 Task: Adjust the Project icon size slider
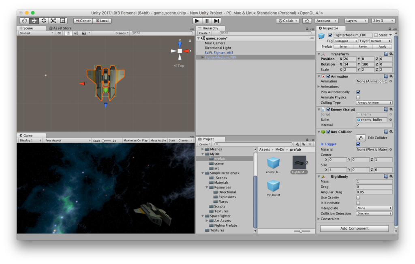pyautogui.click(x=302, y=231)
